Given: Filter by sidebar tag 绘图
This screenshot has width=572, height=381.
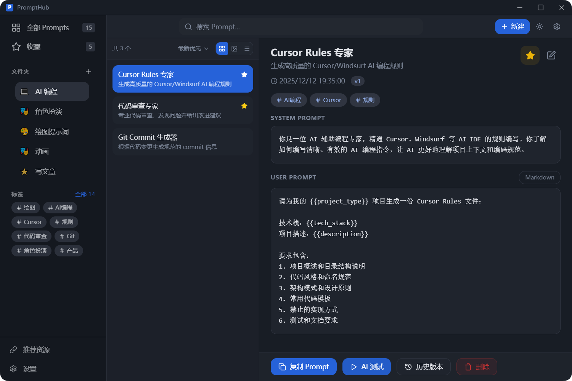Looking at the screenshot, I should [26, 208].
